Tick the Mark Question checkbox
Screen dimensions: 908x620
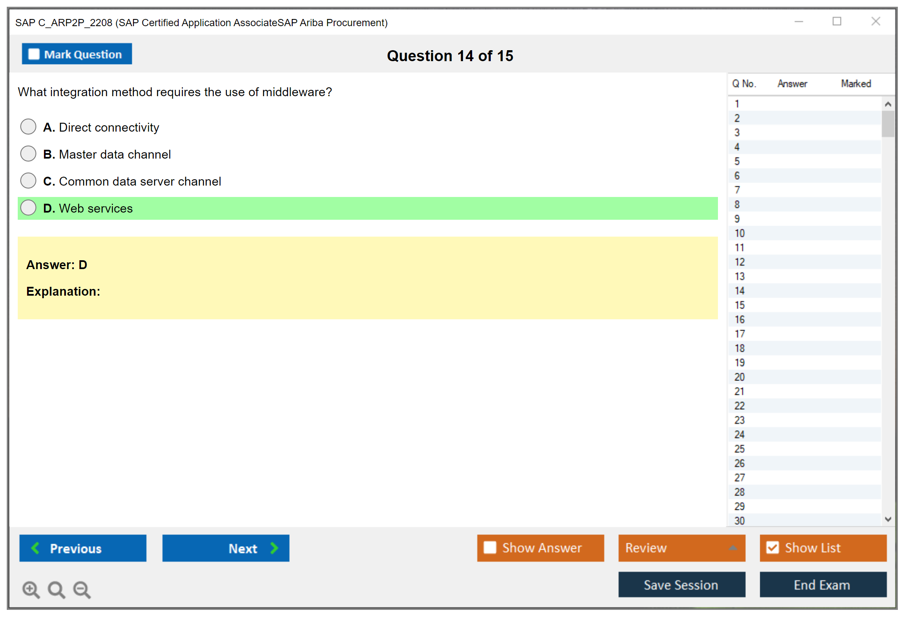click(x=34, y=54)
